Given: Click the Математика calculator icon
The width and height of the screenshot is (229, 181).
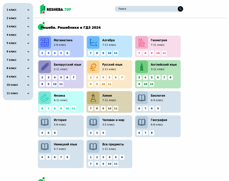Looking at the screenshot, I should pos(45,43).
